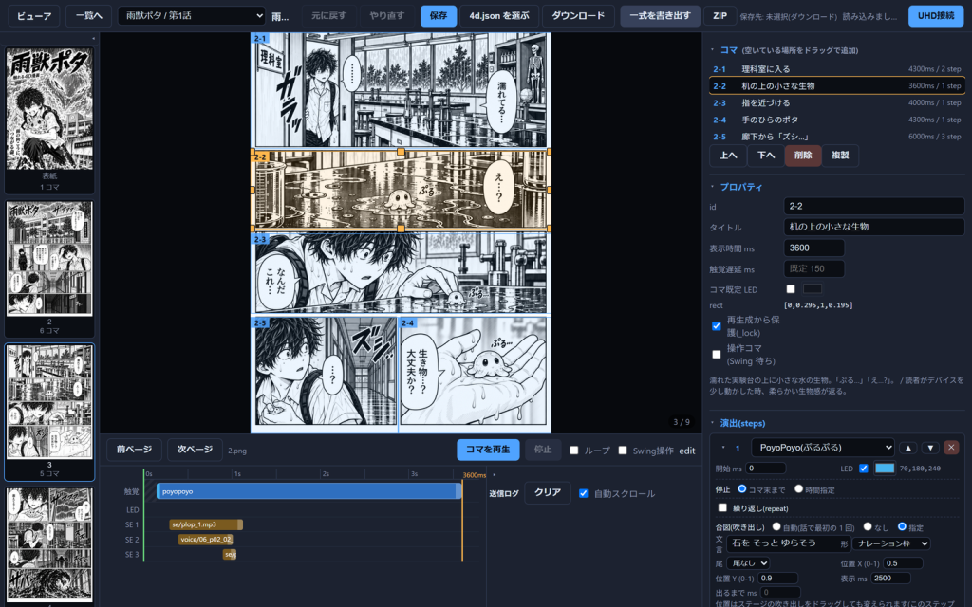Viewport: 972px width, 607px height.
Task: Click the ZIP button
Action: pos(720,15)
